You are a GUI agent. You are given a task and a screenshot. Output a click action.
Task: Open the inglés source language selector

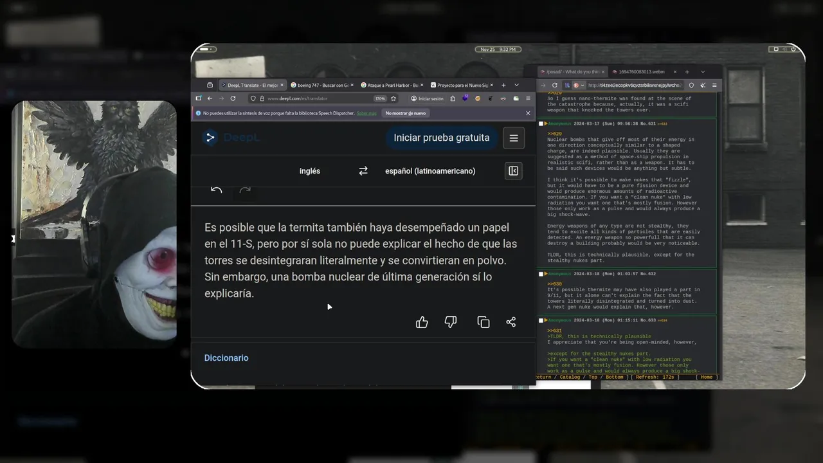(x=310, y=171)
